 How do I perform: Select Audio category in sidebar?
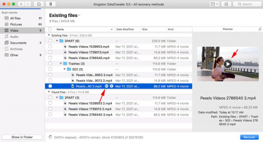(22, 37)
